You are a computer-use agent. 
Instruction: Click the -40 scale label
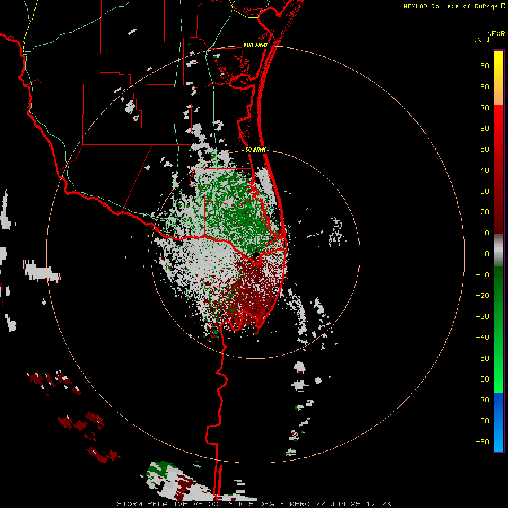pyautogui.click(x=483, y=338)
